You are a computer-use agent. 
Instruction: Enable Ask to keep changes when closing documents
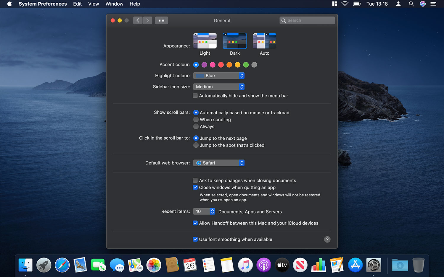pos(195,180)
